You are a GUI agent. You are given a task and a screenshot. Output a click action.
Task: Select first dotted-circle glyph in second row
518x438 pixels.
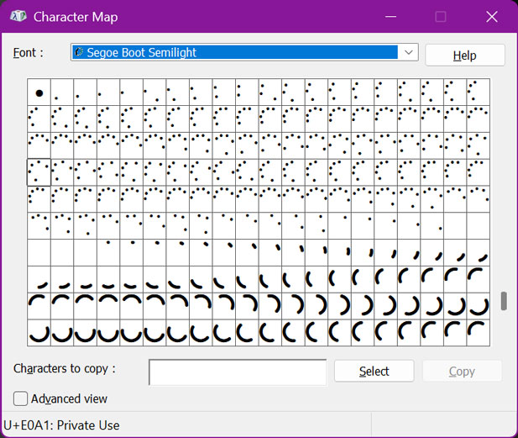tap(39, 119)
